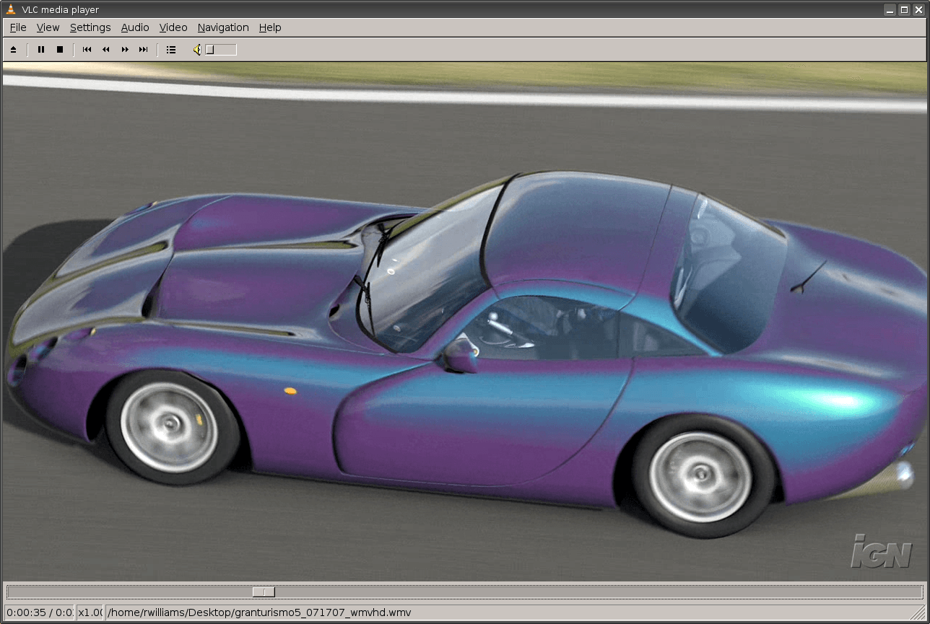Image resolution: width=930 pixels, height=624 pixels.
Task: Stop video playback
Action: coord(60,50)
